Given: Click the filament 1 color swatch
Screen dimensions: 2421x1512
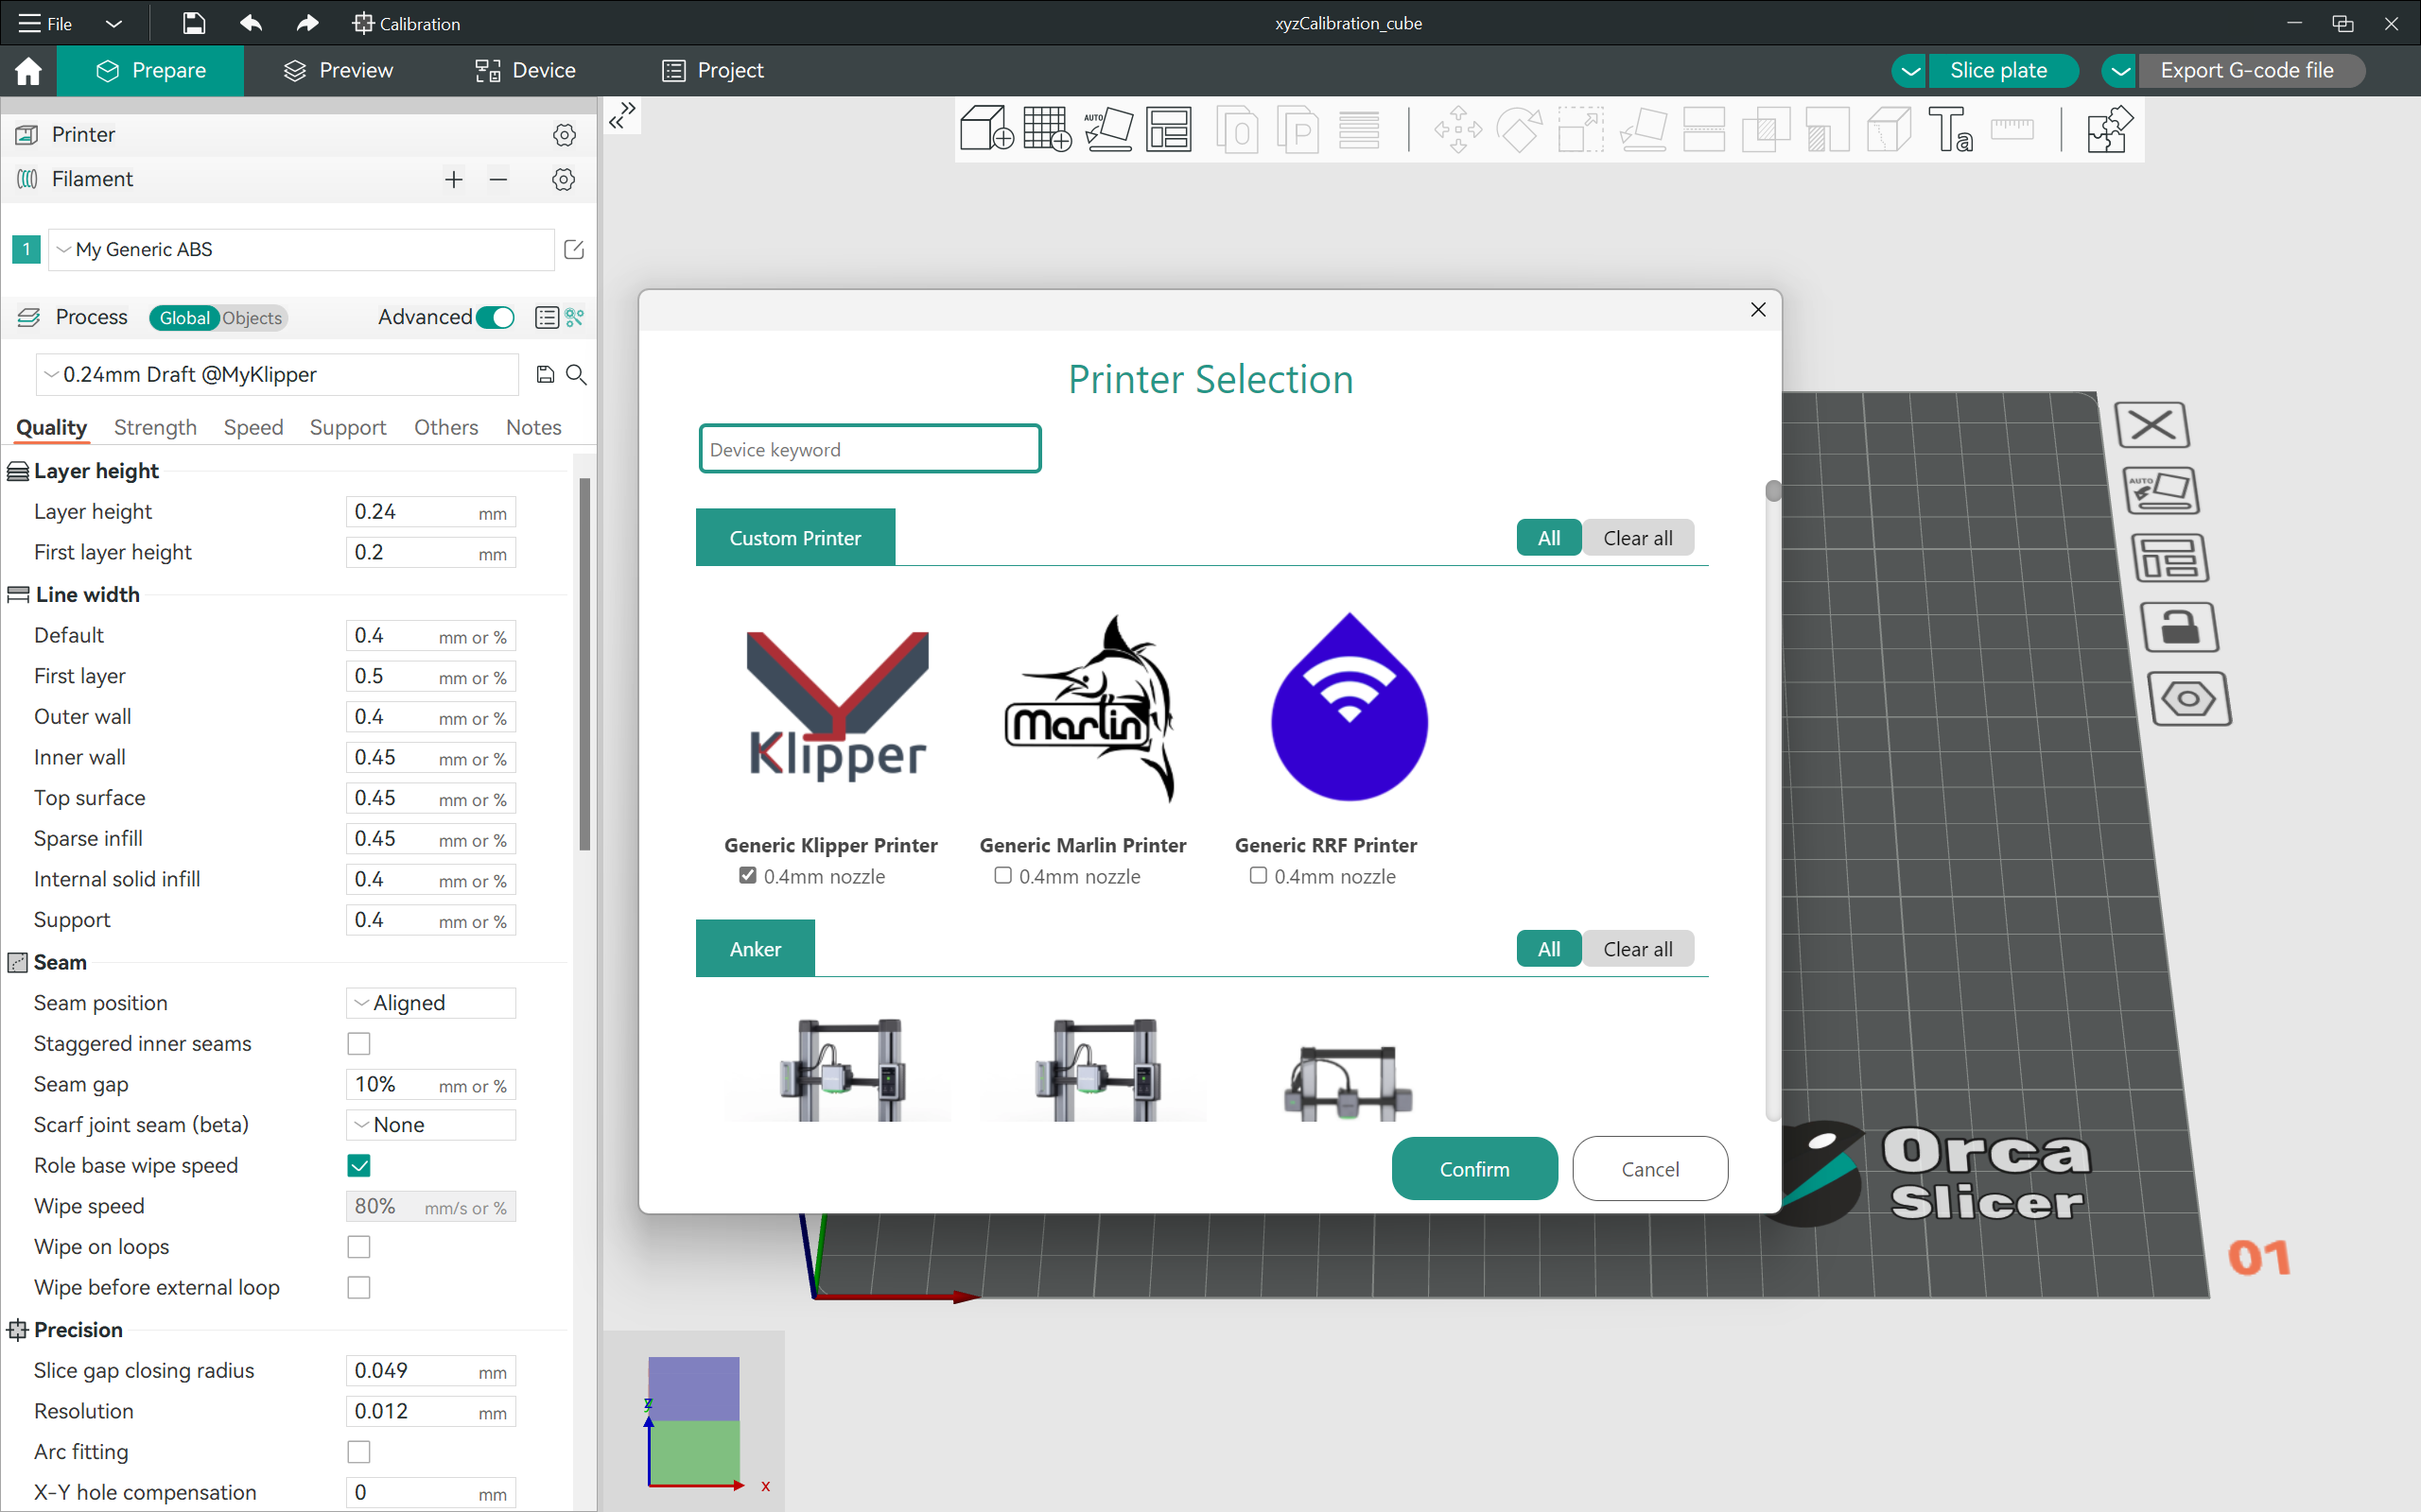Looking at the screenshot, I should [x=26, y=249].
